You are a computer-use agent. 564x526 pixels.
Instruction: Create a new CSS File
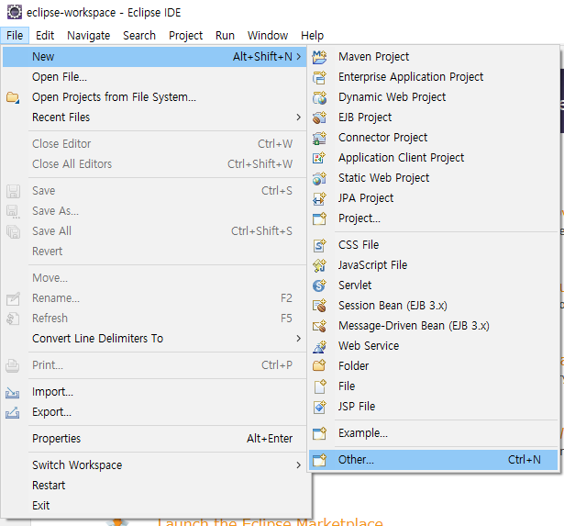(x=433, y=245)
